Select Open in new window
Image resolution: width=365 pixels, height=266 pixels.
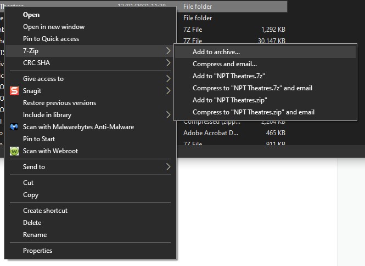pos(91,27)
